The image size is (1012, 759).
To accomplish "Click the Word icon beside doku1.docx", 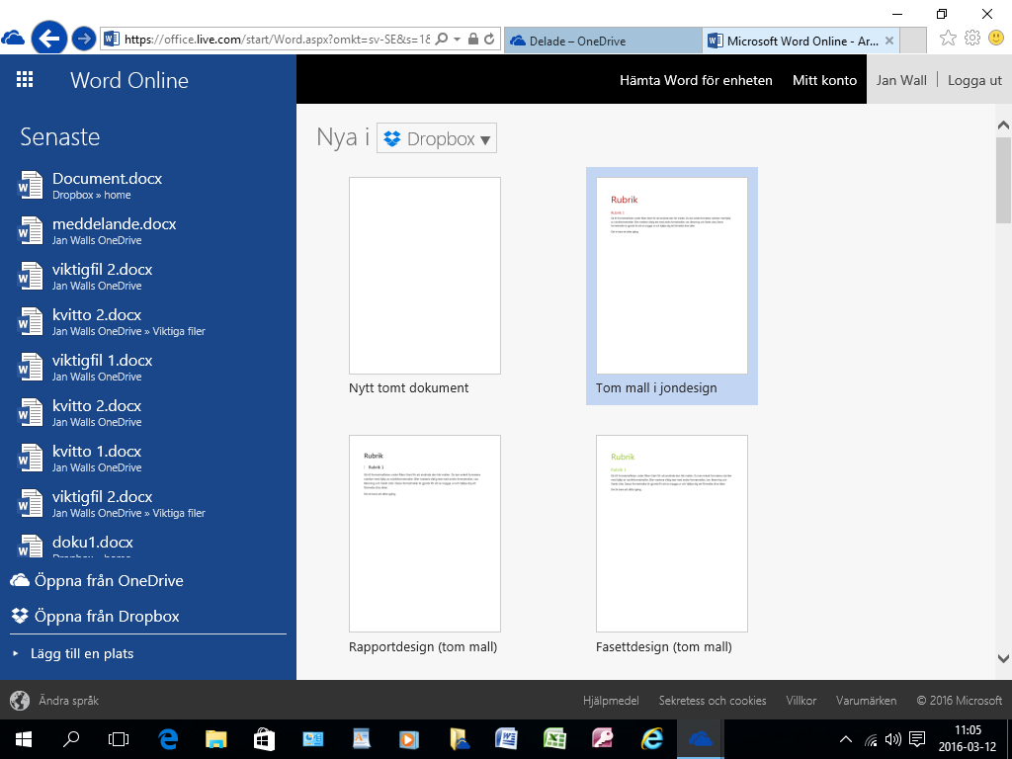I will (x=30, y=546).
